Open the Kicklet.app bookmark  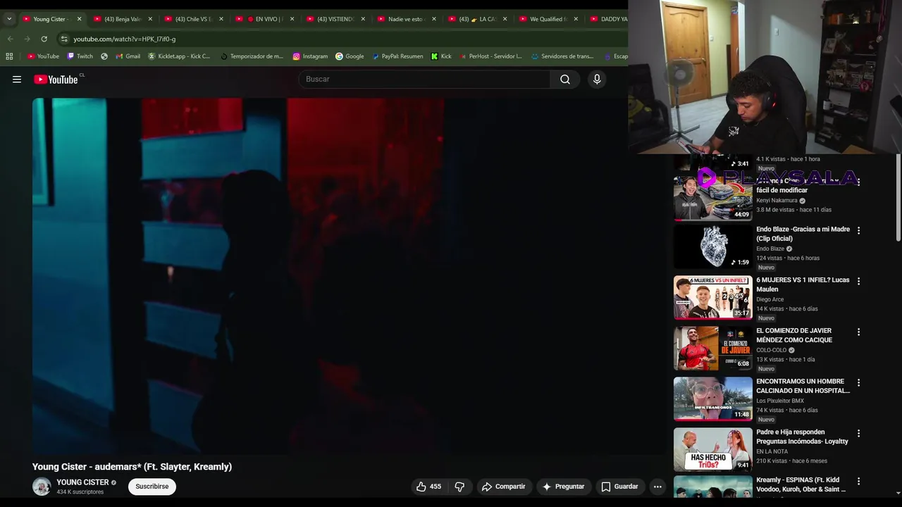179,56
